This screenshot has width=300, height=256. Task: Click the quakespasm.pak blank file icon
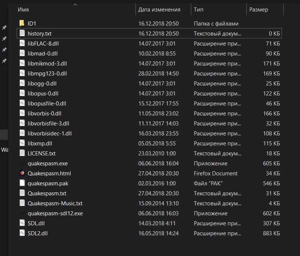click(x=22, y=183)
